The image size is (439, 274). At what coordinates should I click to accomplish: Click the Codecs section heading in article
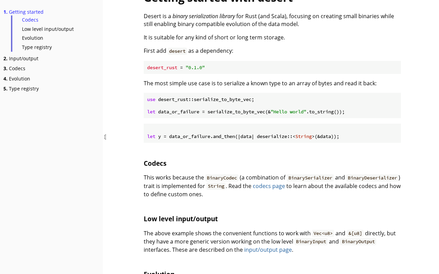click(155, 163)
